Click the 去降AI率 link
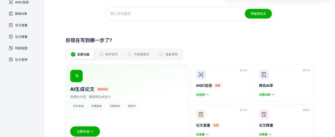Image resolution: width=335 pixels, height=137 pixels. click(x=267, y=95)
